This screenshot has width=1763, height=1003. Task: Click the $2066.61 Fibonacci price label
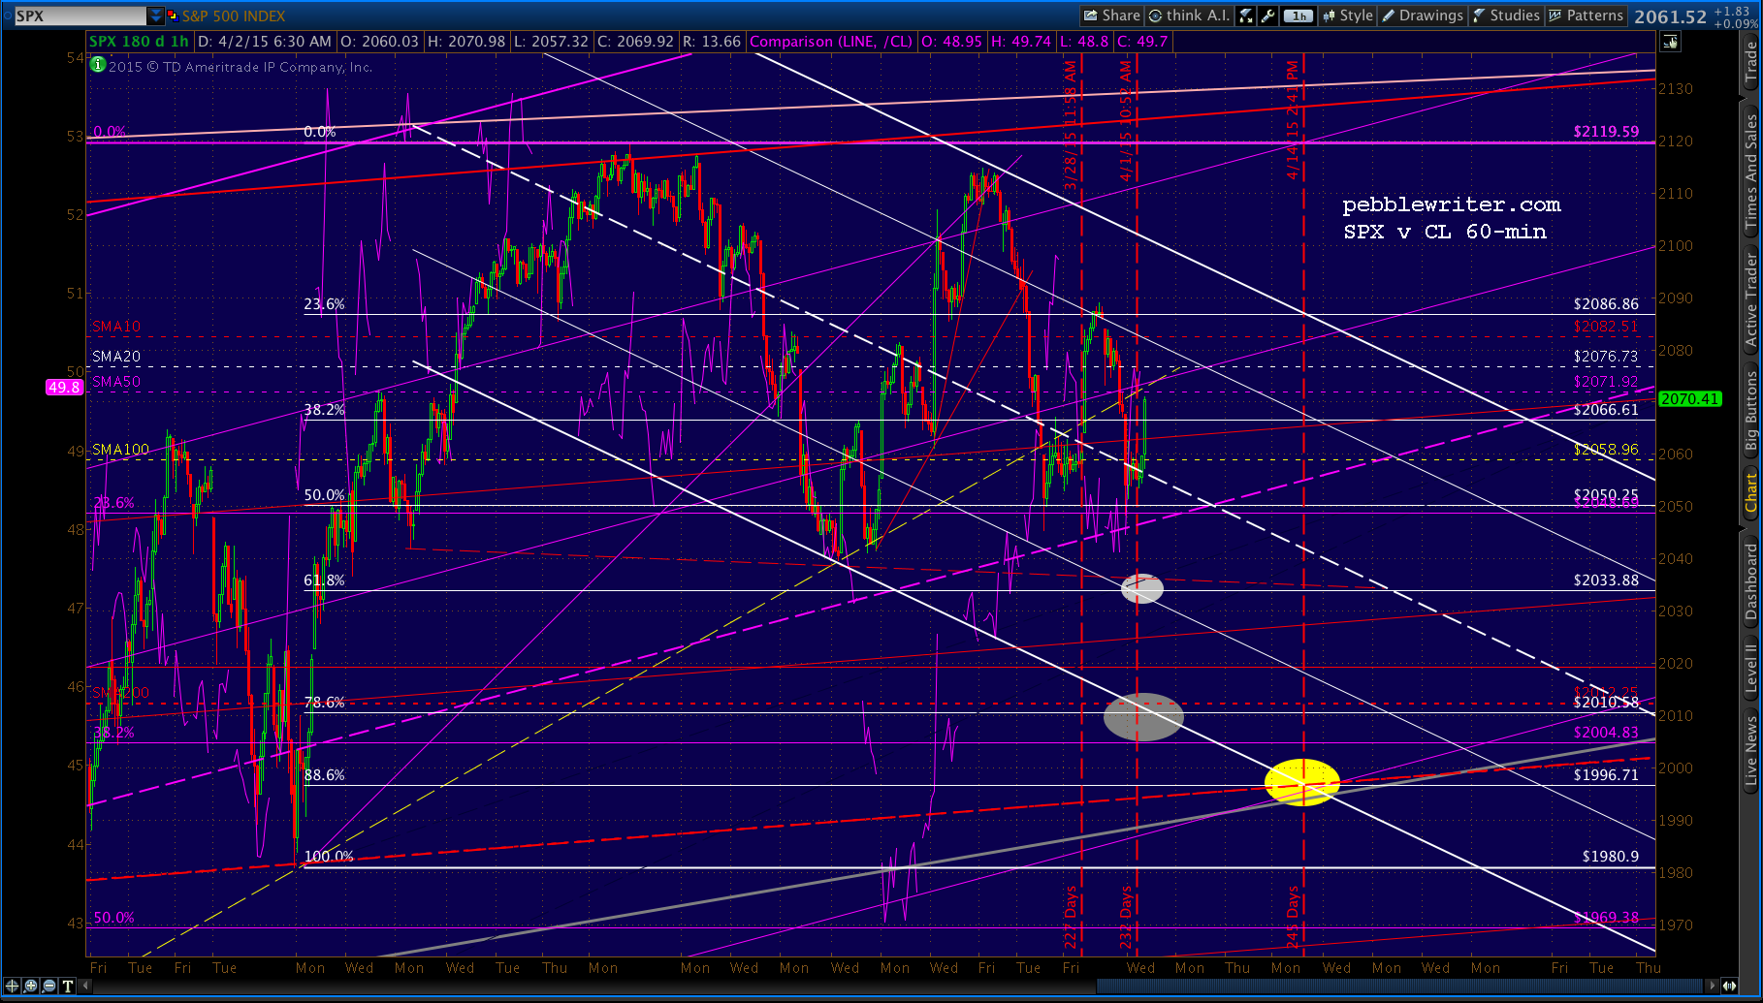1606,410
